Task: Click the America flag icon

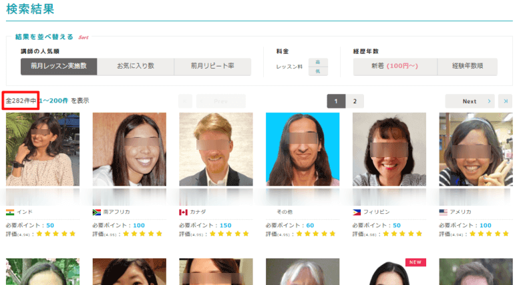Action: point(443,212)
